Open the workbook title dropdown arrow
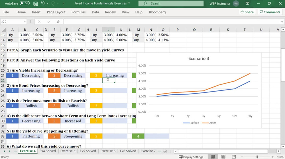Viewport: 285px width, 159px height. click(x=129, y=3)
